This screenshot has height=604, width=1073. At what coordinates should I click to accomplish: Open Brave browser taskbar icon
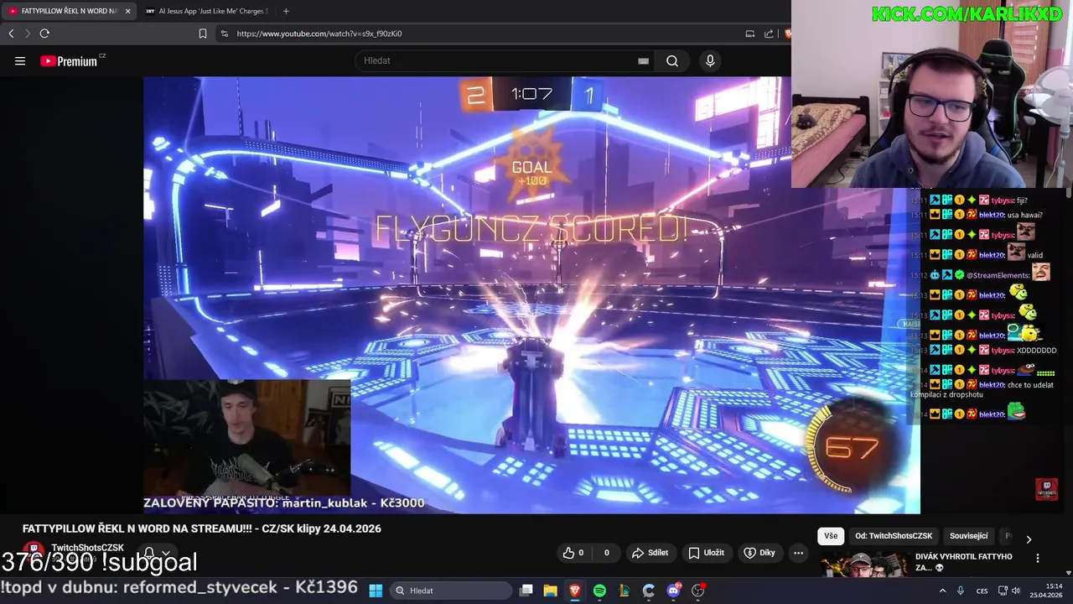pos(575,591)
